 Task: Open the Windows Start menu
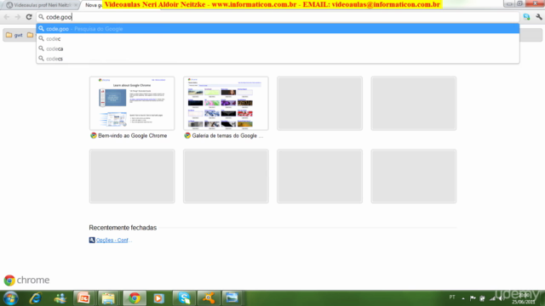coord(10,298)
